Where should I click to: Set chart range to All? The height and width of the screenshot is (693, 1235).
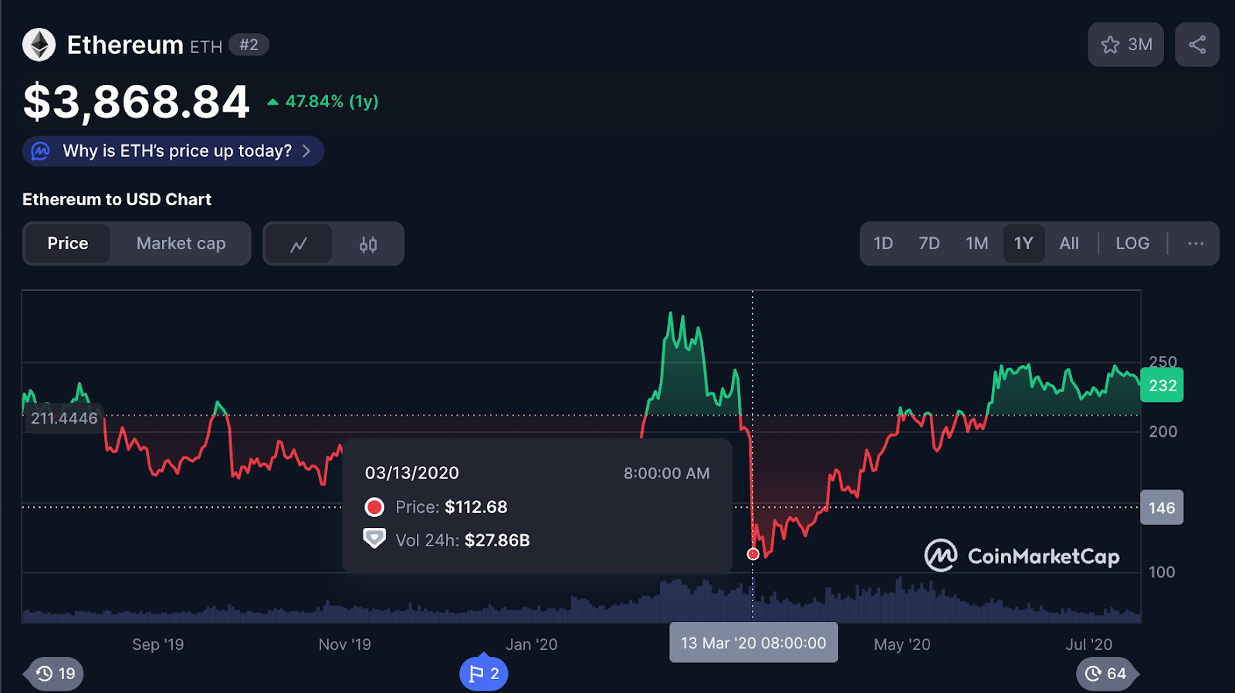tap(1069, 244)
